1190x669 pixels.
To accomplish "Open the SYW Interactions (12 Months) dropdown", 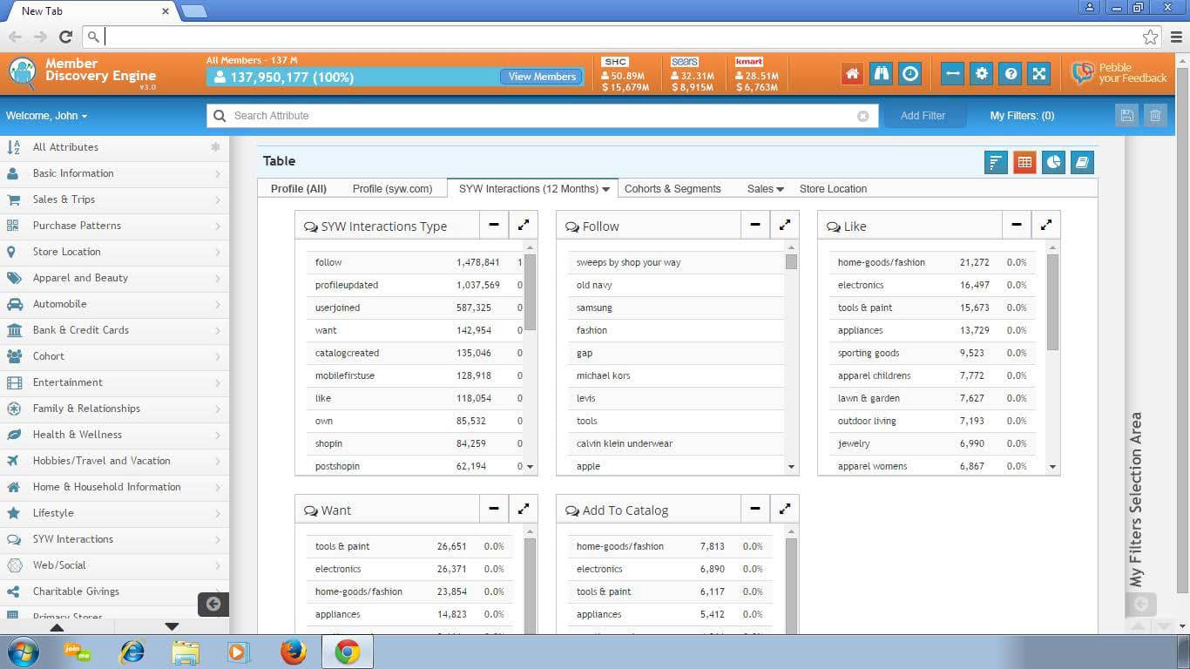I will coord(534,189).
